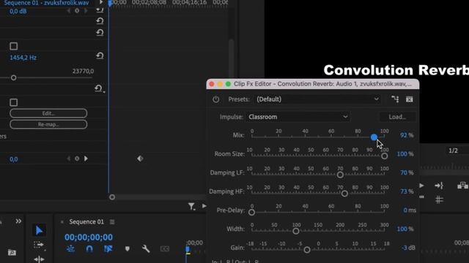Viewport: 469px width, 263px height.
Task: Click the 1454,2 Hz frequency value
Action: click(23, 58)
